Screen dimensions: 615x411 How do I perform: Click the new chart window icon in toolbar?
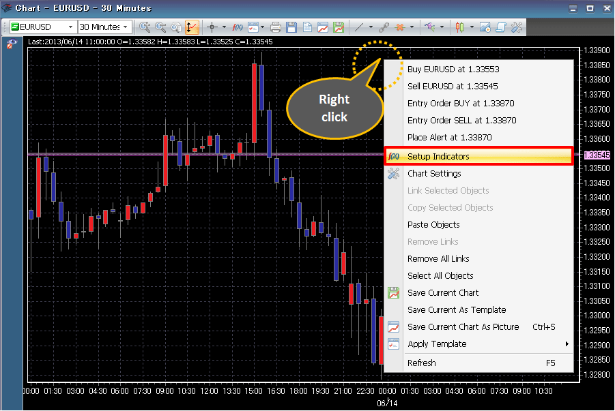(485, 27)
